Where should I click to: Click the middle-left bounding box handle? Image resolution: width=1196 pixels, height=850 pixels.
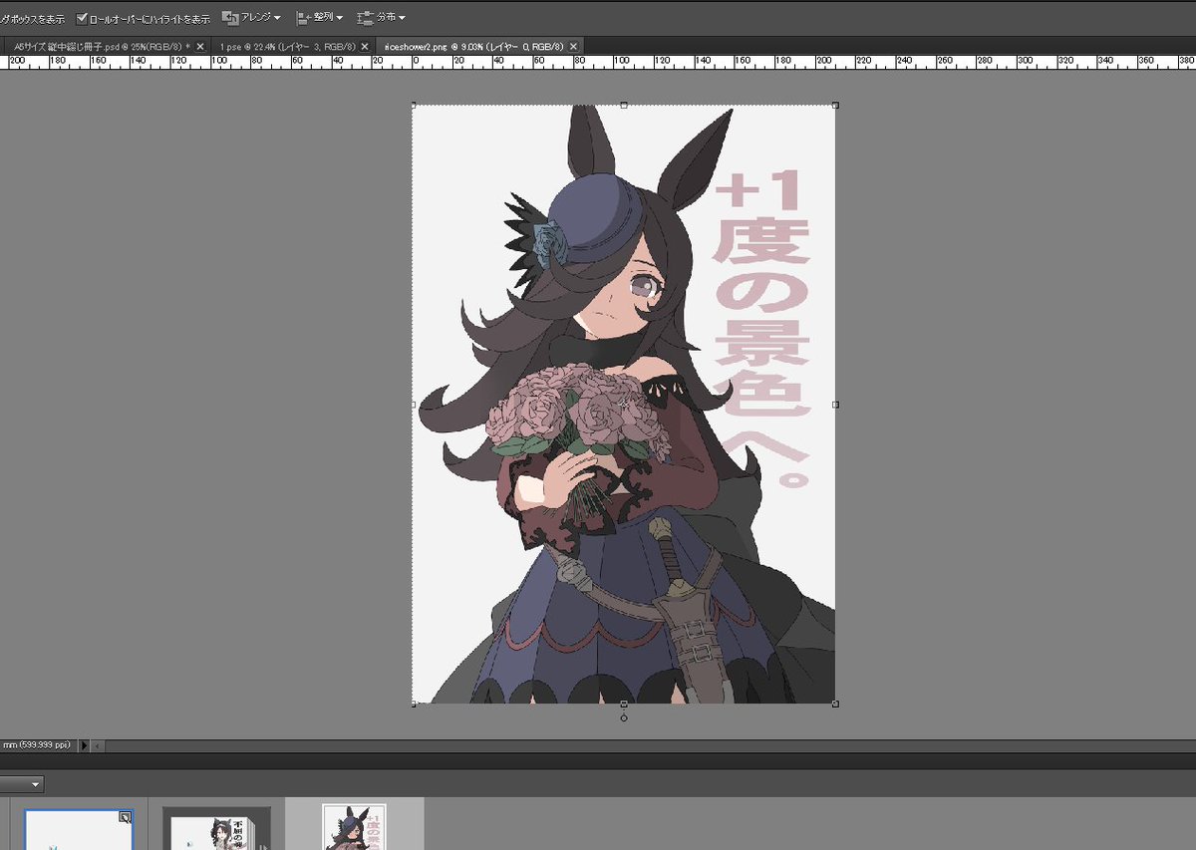click(x=413, y=405)
